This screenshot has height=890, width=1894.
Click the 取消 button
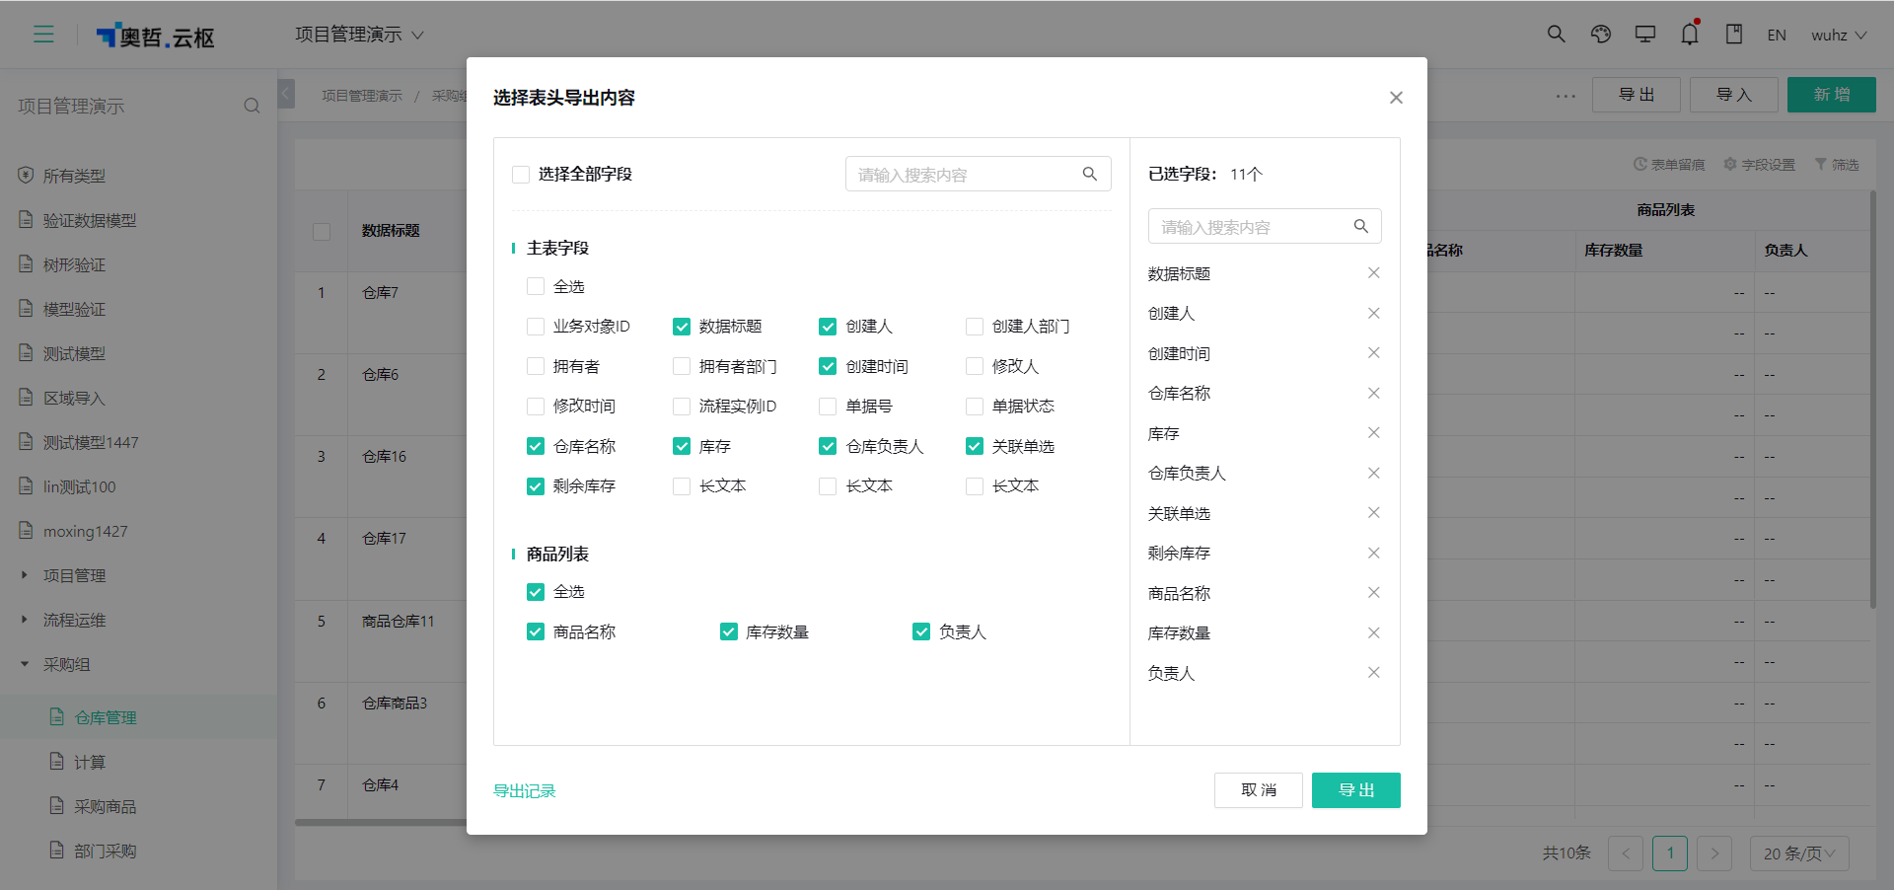[1258, 790]
